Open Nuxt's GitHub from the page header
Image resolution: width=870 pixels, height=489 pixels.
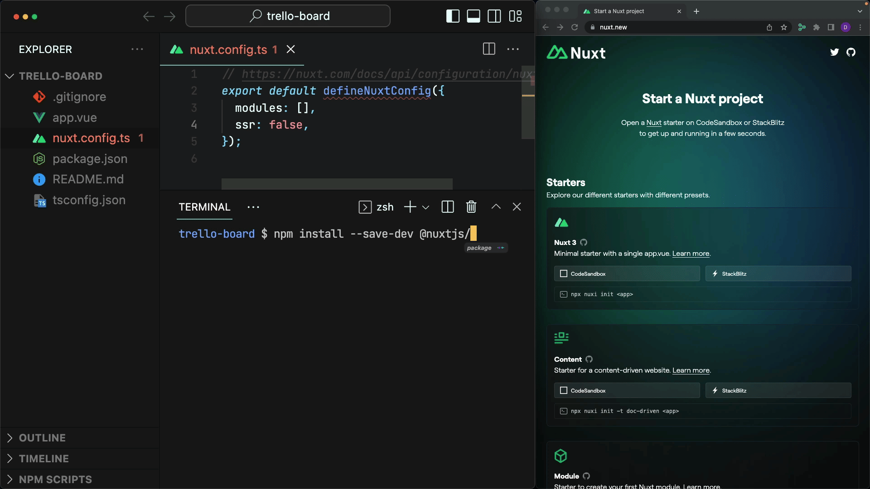(851, 52)
